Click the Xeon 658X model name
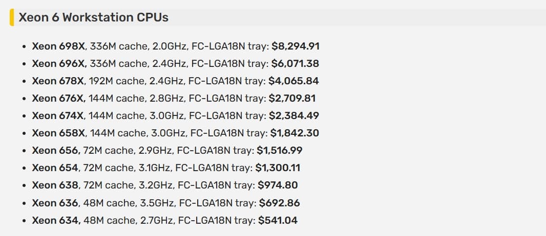The image size is (546, 236). 58,133
